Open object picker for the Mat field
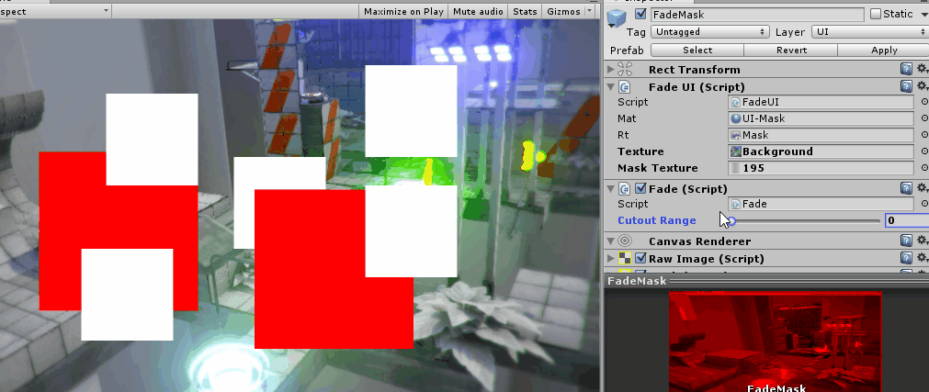Image resolution: width=929 pixels, height=392 pixels. pos(924,118)
